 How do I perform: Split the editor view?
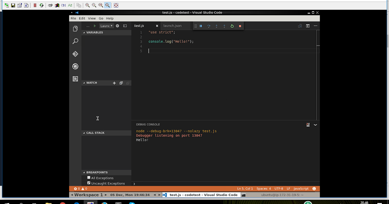[x=308, y=26]
